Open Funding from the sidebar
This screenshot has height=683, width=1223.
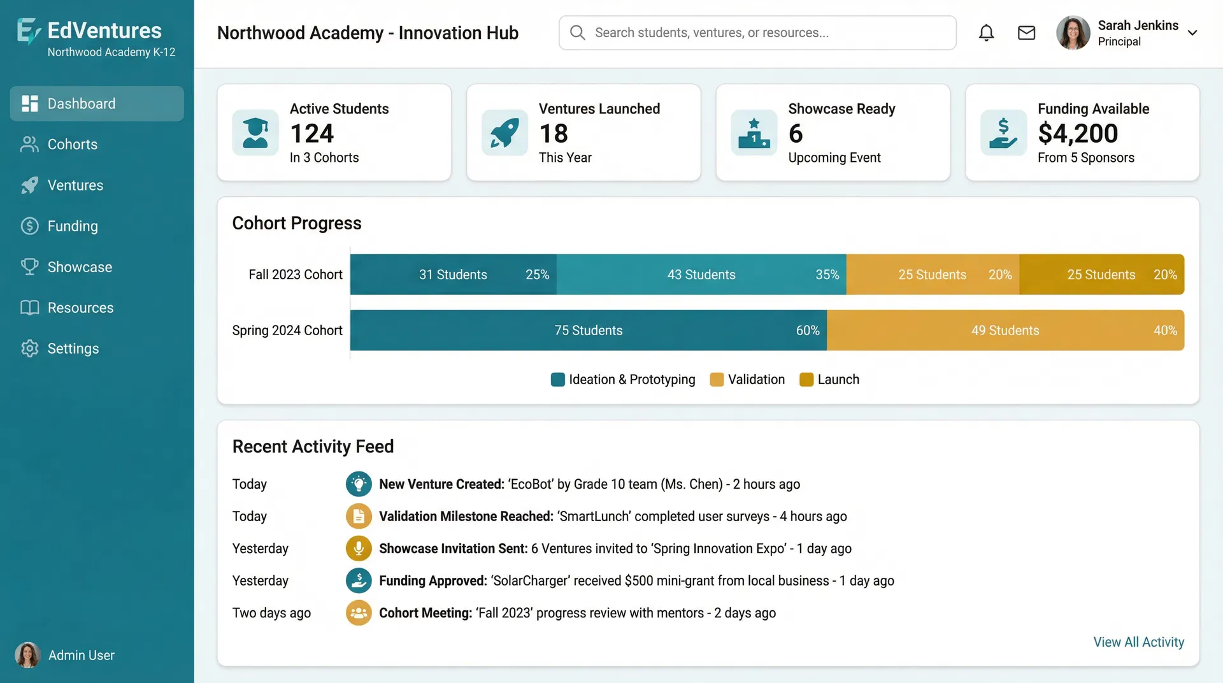click(73, 226)
